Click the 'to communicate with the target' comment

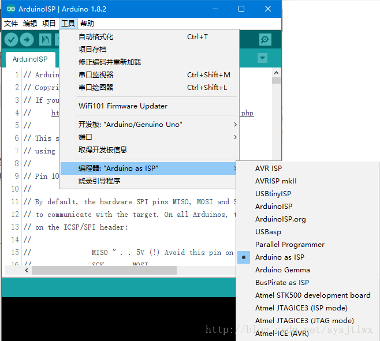[x=97, y=215]
